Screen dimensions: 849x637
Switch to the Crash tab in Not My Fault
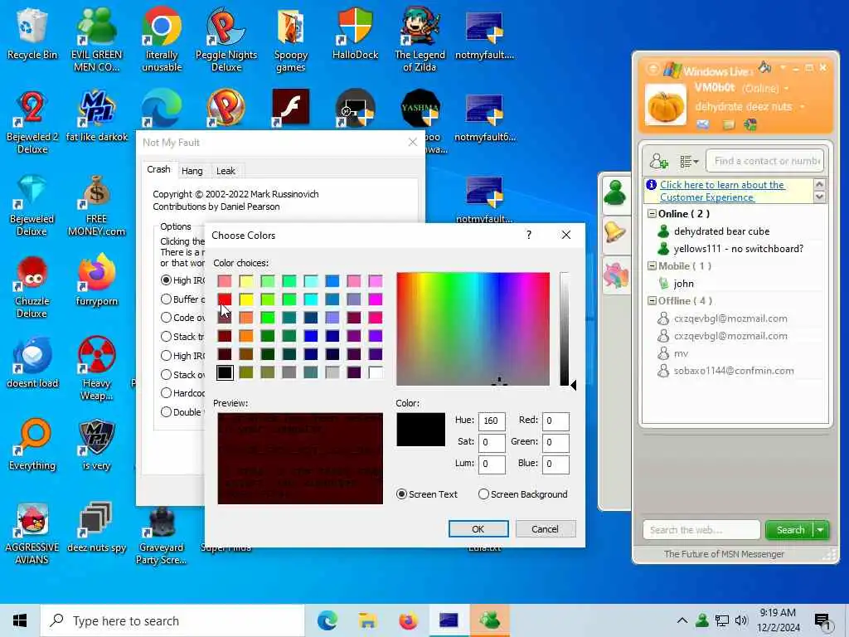point(158,169)
